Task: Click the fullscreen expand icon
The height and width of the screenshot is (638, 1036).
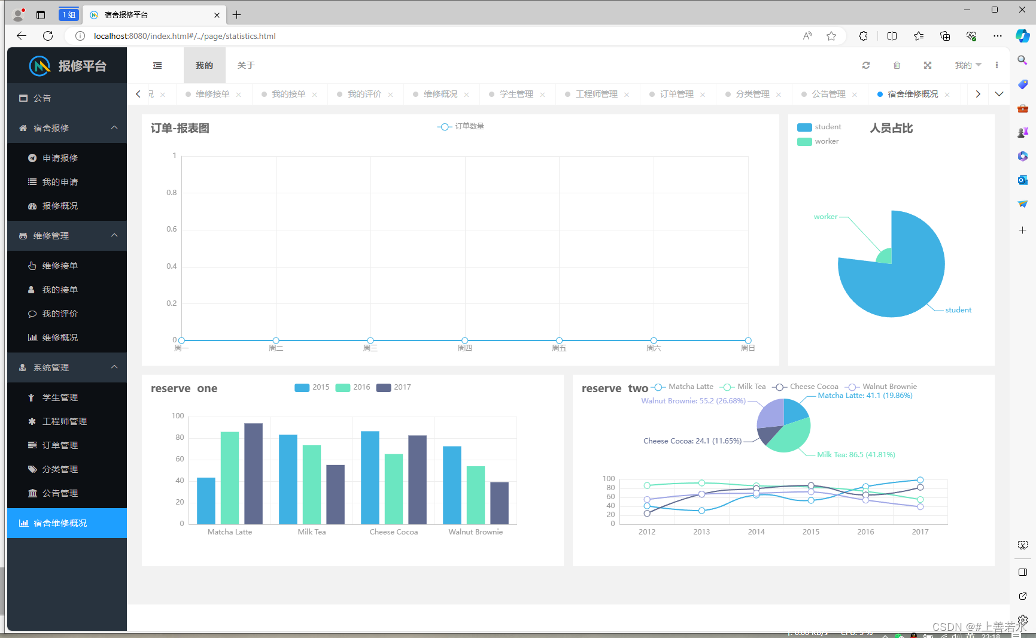Action: (x=928, y=65)
